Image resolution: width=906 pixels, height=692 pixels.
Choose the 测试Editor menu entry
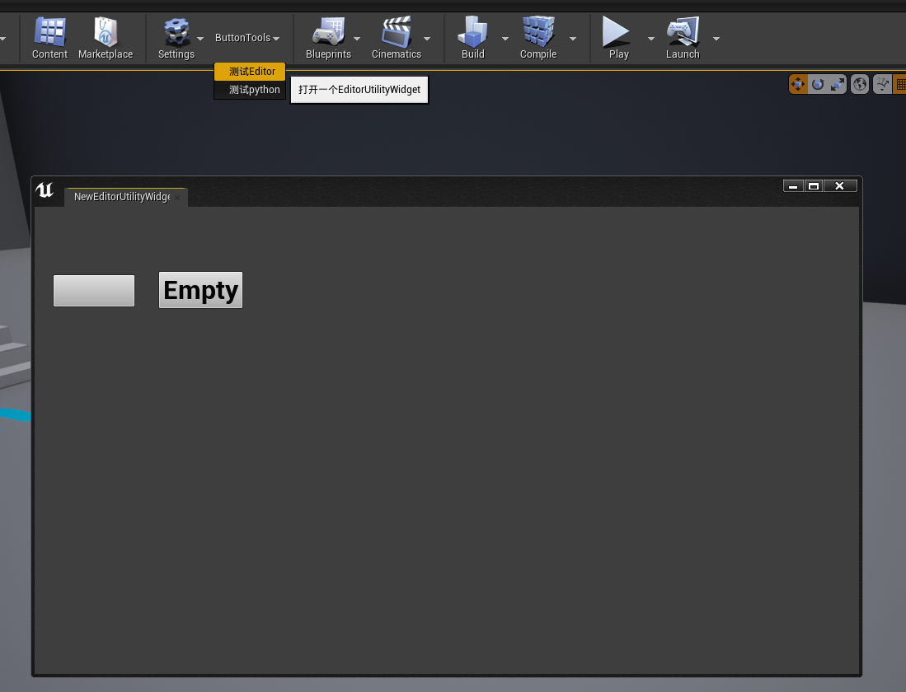tap(250, 72)
